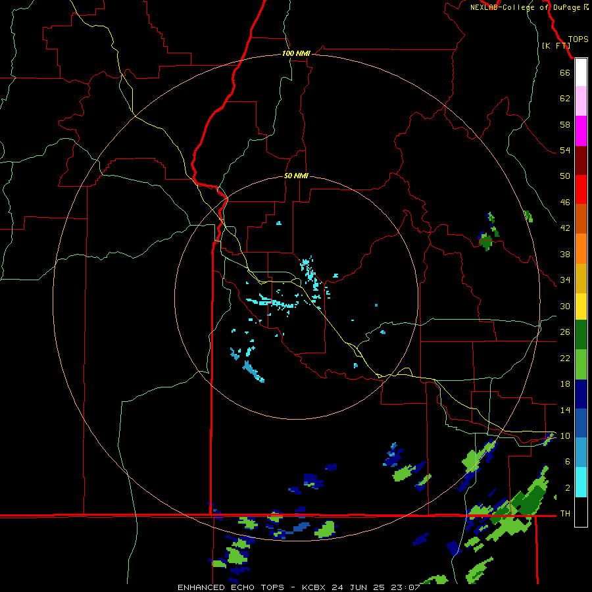Click the 54 legend value
The image size is (592, 592).
click(x=565, y=151)
